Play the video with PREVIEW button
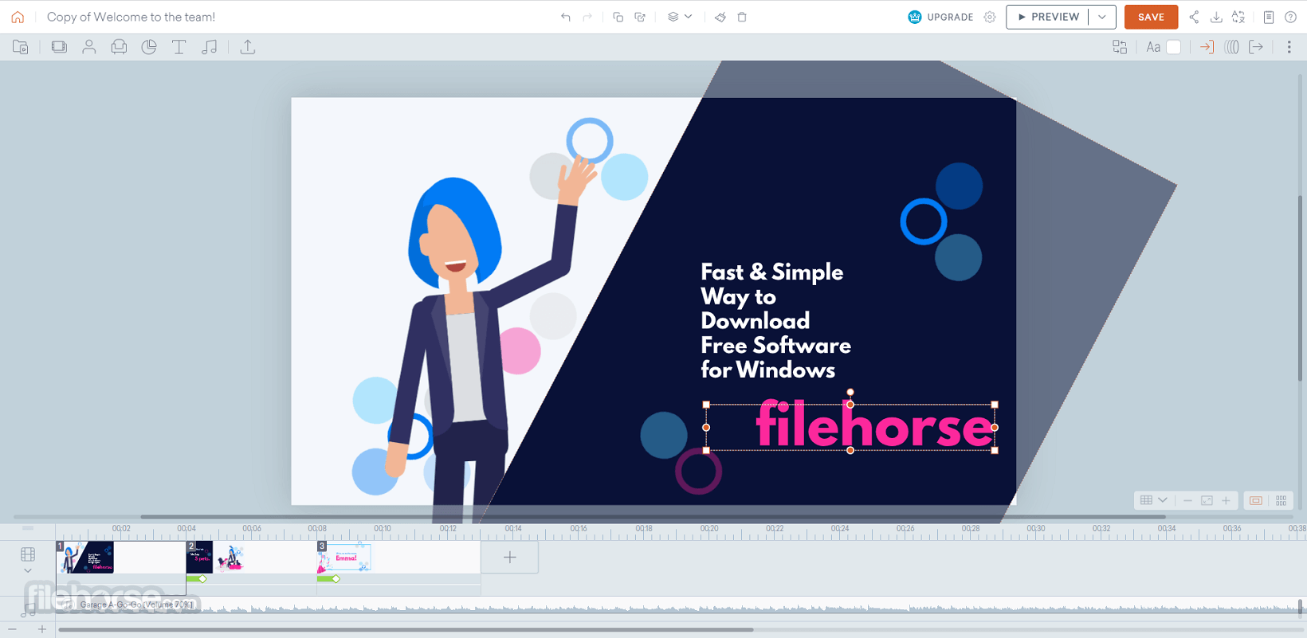Screen dimensions: 1307x638 tap(1048, 17)
